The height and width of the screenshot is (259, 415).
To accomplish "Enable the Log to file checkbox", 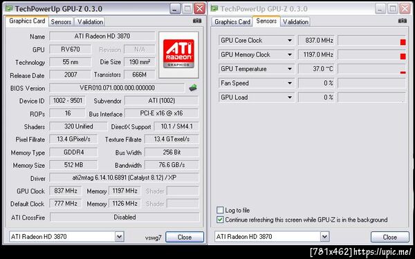I will click(220, 210).
